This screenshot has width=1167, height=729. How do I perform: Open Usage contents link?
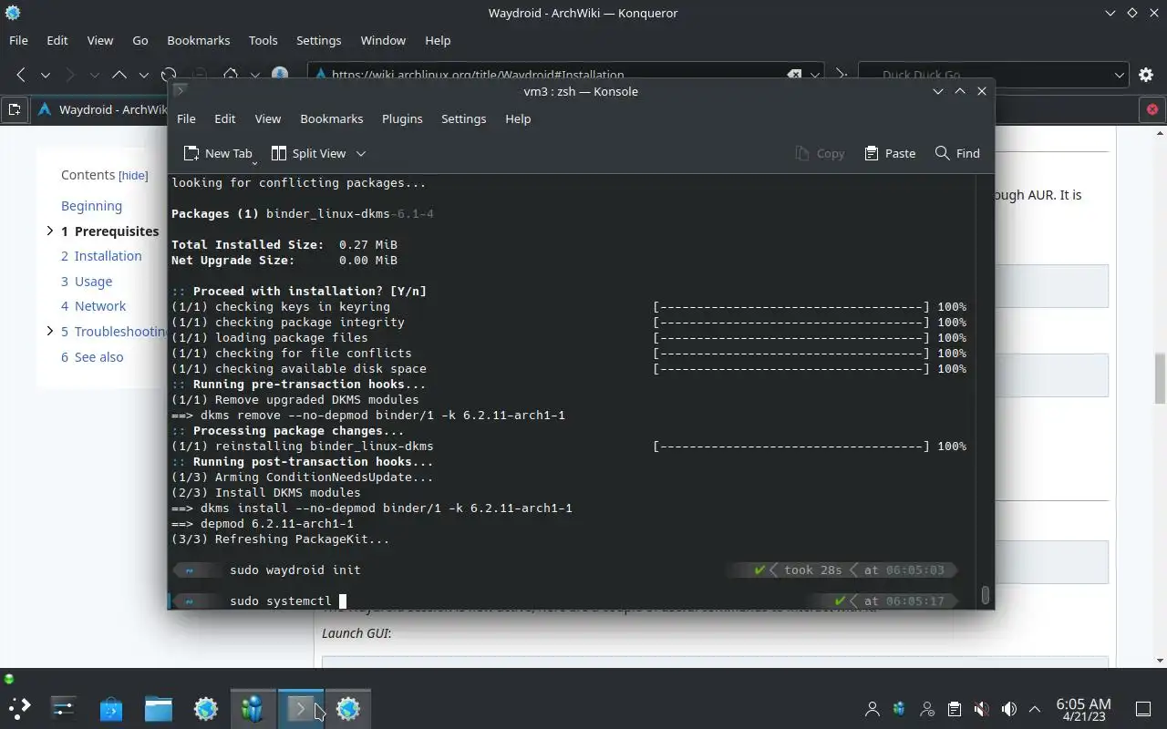(x=87, y=282)
